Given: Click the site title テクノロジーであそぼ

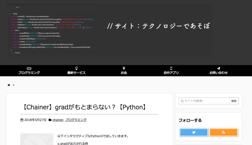Looking at the screenshot, I should coord(159,26).
